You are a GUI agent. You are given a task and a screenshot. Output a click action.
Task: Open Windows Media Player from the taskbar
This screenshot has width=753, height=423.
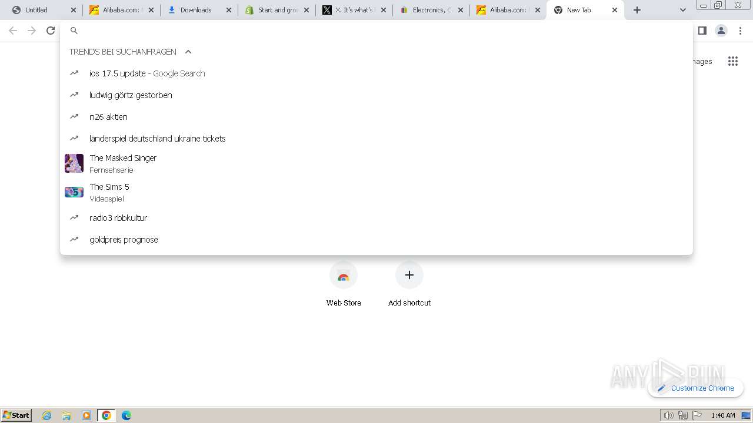pos(86,415)
